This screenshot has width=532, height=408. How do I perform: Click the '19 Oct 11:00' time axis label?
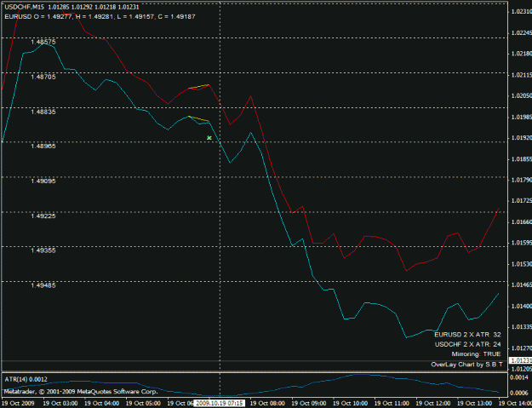pyautogui.click(x=392, y=403)
